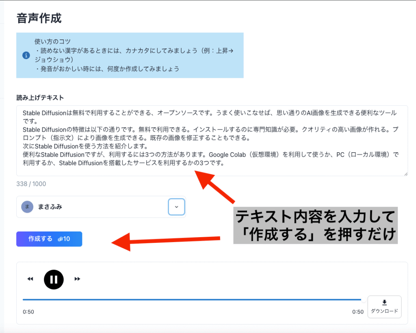Click the audio progress slider handle
Screen dimensions: 416x333
364,300
